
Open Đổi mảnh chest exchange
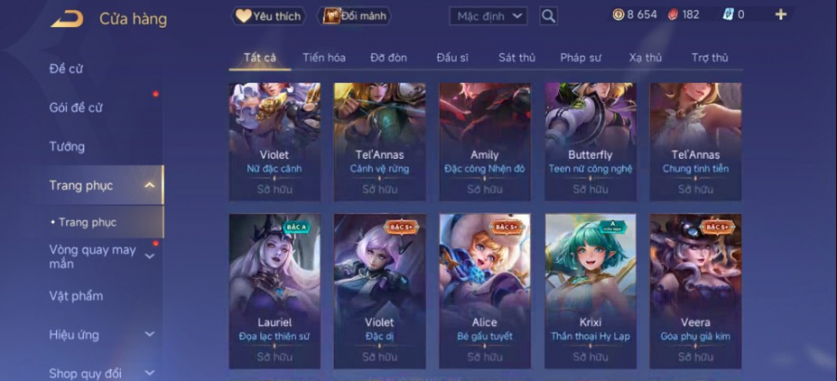pyautogui.click(x=354, y=16)
